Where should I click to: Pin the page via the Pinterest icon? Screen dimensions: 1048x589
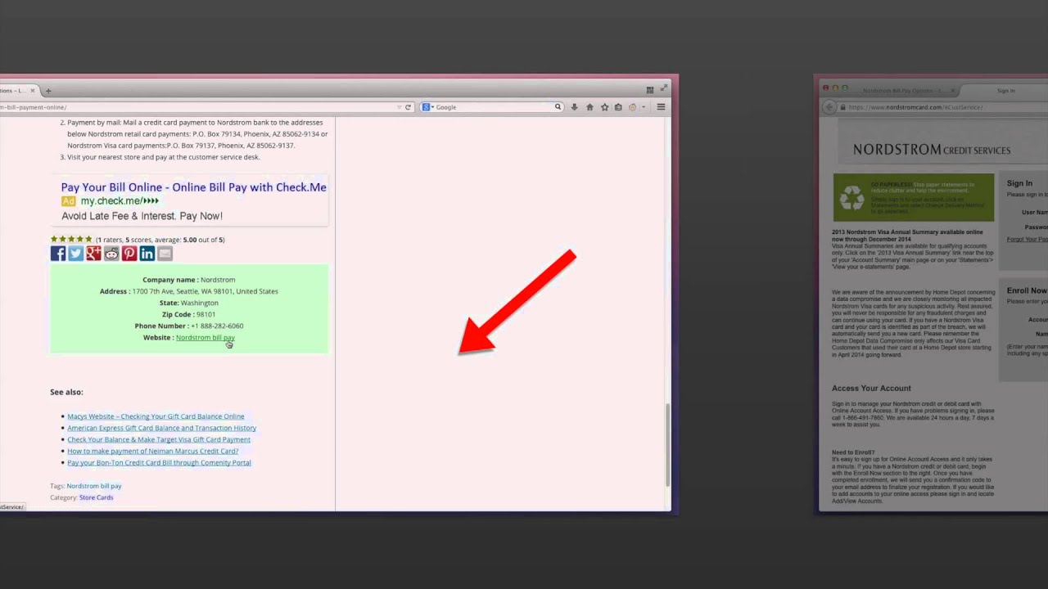129,254
